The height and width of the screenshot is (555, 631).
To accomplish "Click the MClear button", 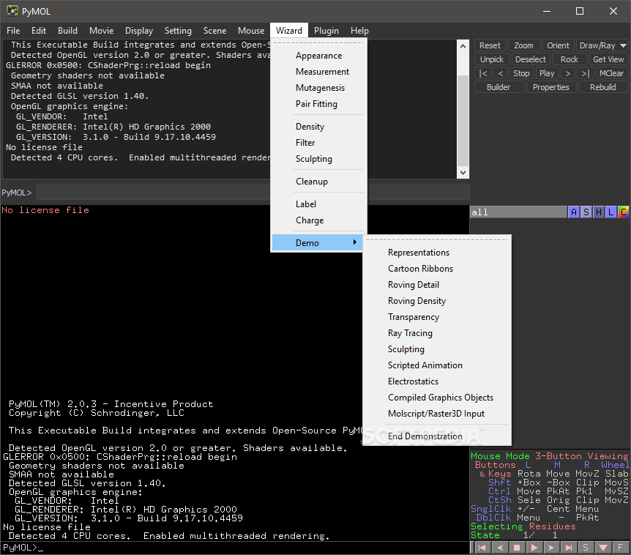I will coord(611,73).
